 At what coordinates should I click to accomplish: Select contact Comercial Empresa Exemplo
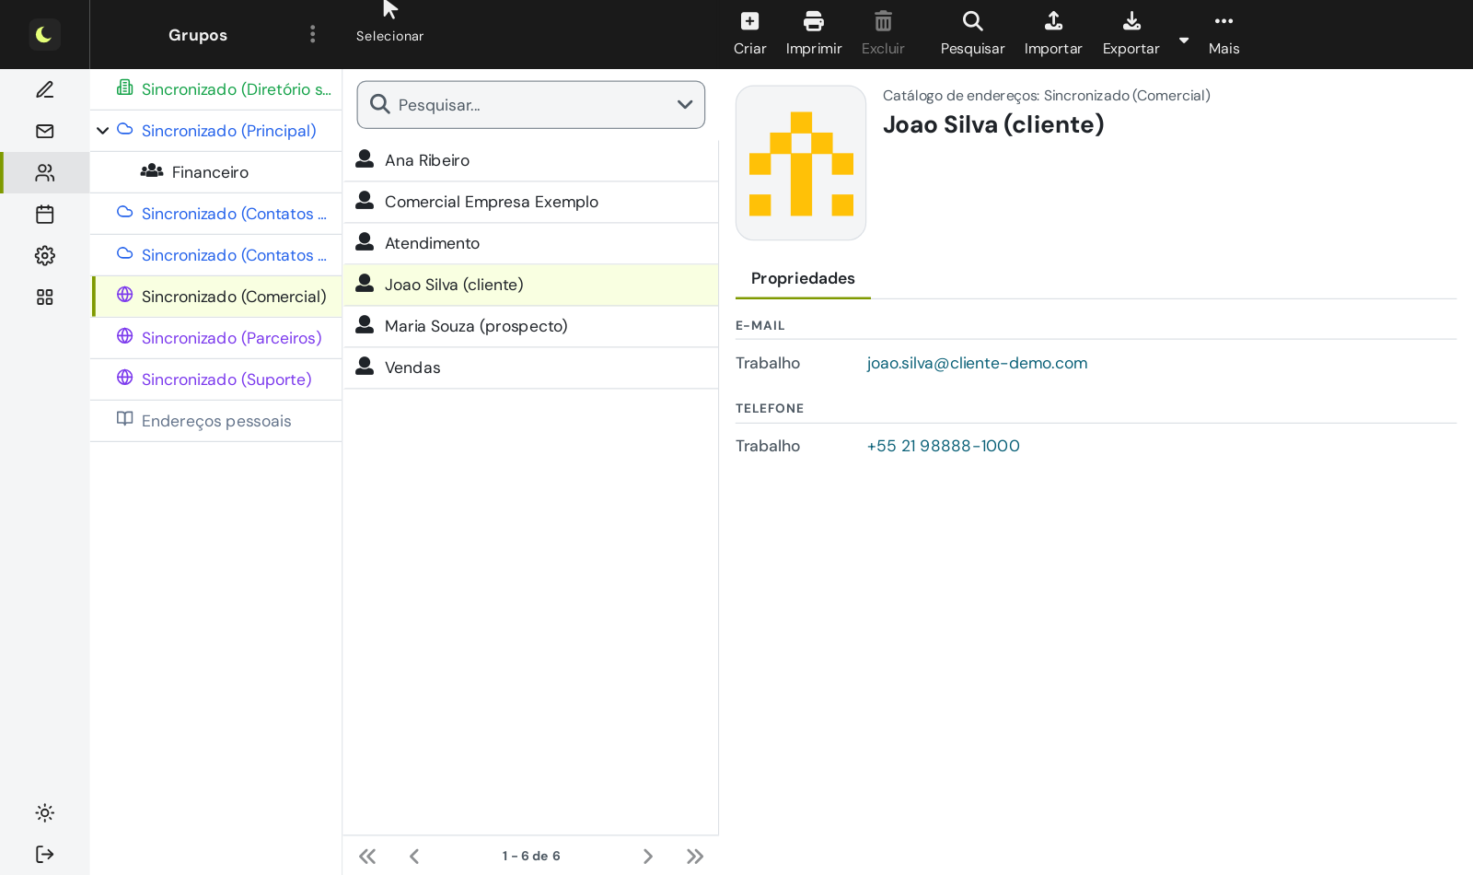[x=531, y=202]
